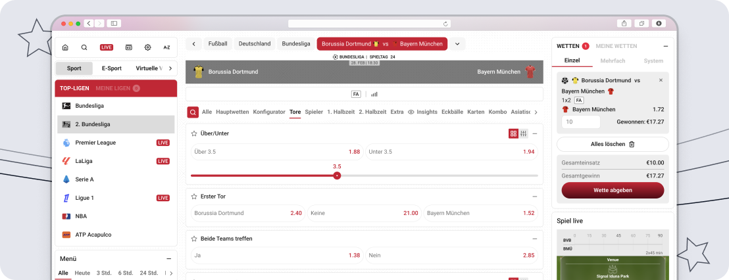Switch to the Mehrfach bet slip tab
The width and height of the screenshot is (729, 280).
[613, 60]
